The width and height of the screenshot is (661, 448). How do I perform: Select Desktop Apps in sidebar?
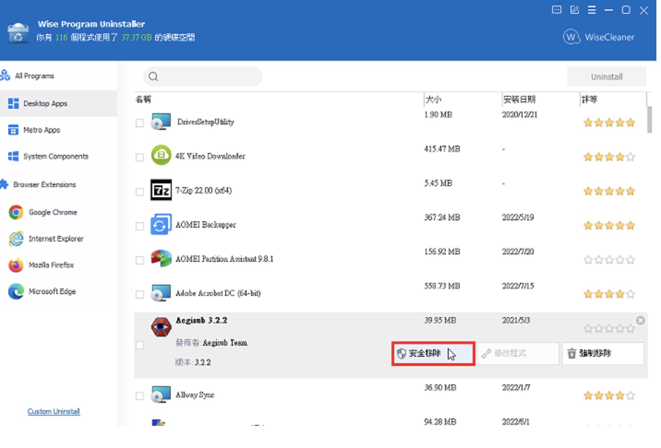[x=59, y=103]
